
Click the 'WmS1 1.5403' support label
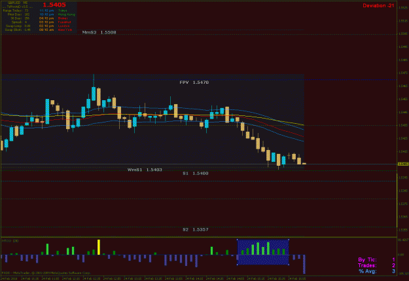click(145, 170)
